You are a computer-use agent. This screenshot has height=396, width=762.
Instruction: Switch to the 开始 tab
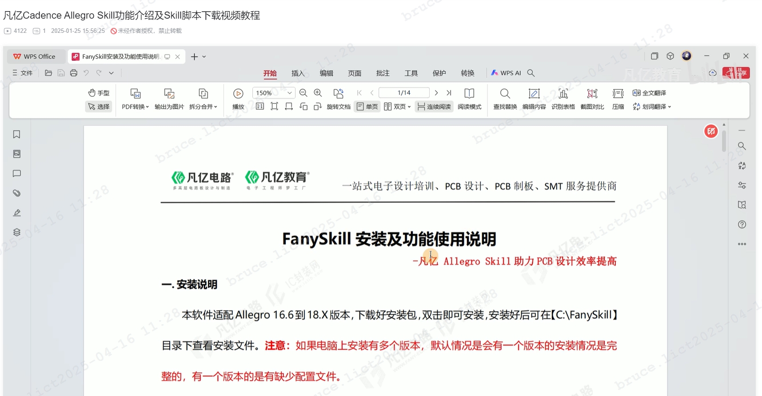(270, 73)
